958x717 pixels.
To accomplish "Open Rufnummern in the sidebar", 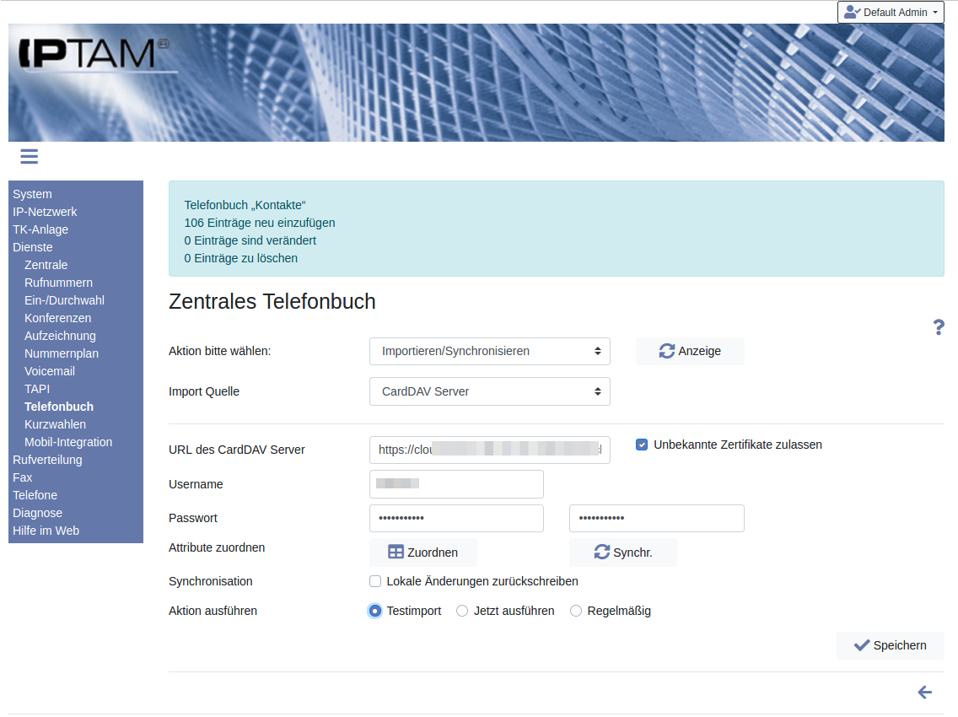I will pos(58,283).
